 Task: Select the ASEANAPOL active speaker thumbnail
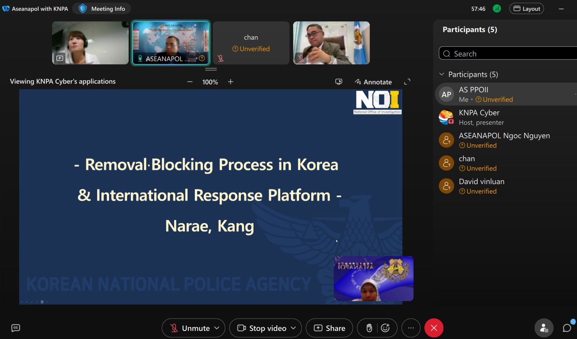[171, 43]
